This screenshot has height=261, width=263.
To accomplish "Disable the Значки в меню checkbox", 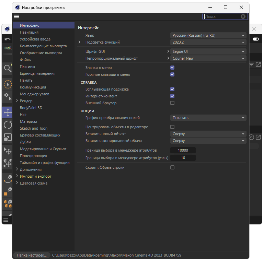I will 172,68.
